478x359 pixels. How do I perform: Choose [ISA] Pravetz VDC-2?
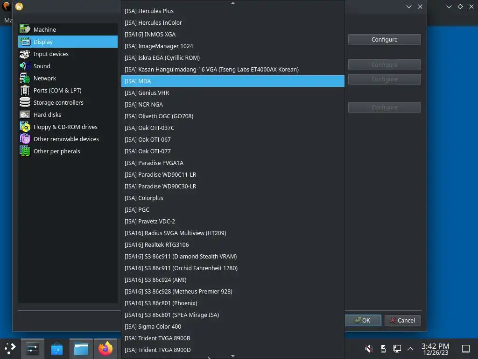coord(233,221)
